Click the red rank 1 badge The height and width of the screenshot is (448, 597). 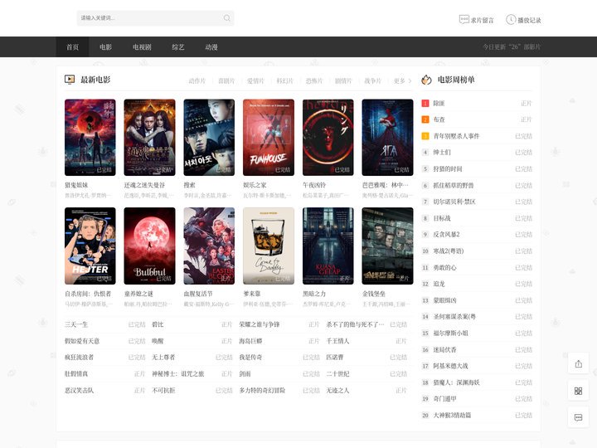pyautogui.click(x=425, y=103)
